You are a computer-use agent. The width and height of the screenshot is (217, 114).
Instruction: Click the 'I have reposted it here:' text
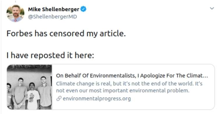[x=50, y=55]
